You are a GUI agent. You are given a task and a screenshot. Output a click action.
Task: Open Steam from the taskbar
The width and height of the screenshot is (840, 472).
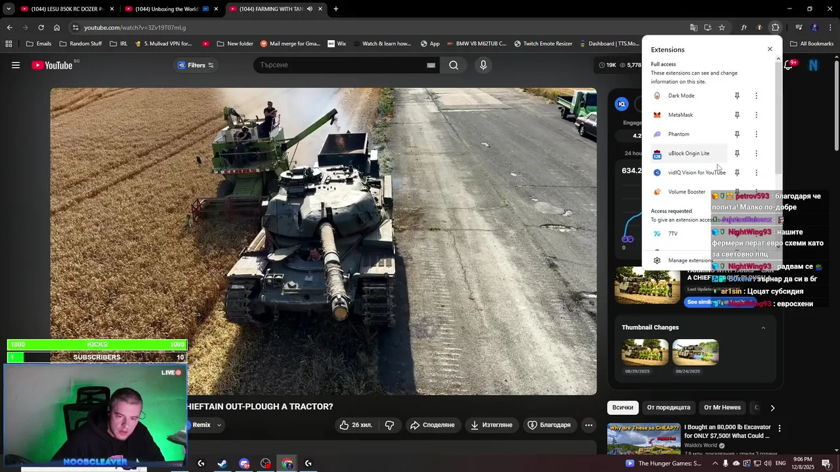[x=222, y=463]
